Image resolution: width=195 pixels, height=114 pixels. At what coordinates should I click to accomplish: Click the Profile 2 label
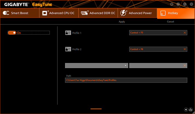click(x=77, y=49)
